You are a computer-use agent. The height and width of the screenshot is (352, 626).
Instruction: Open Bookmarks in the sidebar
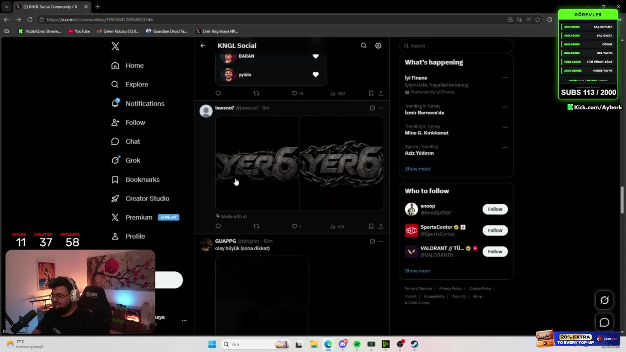135,179
